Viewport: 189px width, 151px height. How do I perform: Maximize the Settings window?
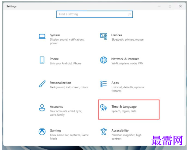pos(170,6)
